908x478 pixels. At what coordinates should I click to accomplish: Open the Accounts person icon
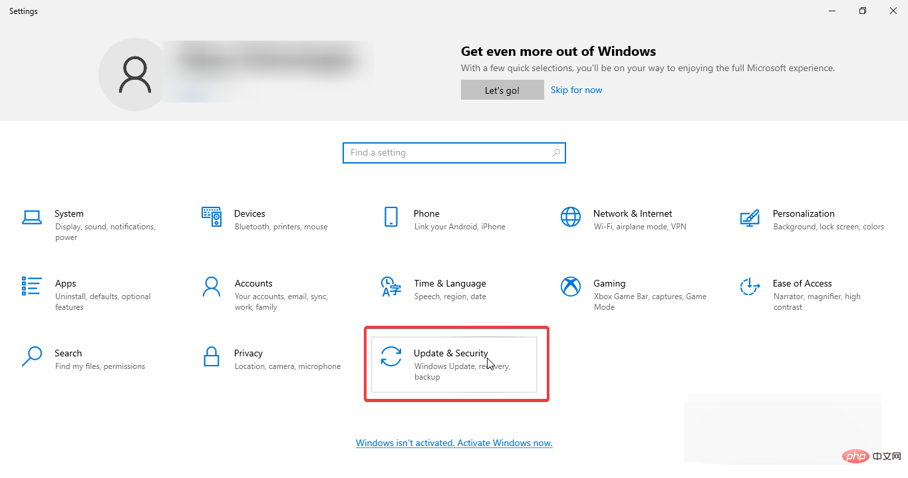pos(211,287)
